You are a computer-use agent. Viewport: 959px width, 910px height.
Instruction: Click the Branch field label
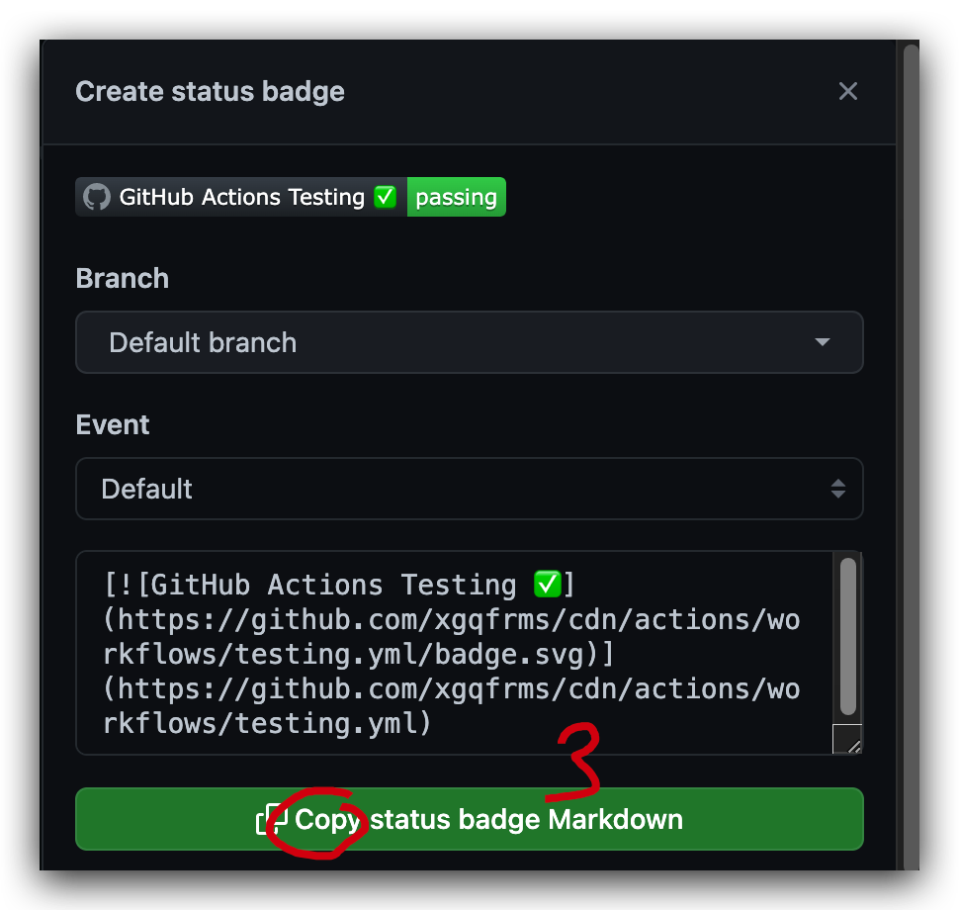pyautogui.click(x=123, y=279)
